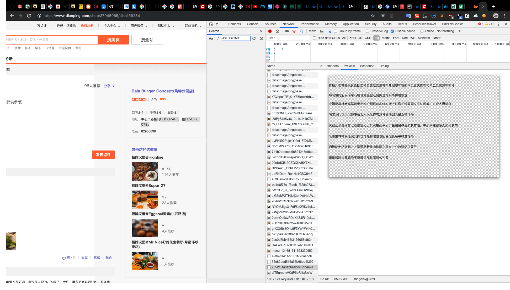Expand the 帮助中心 dropdown menu

tap(166, 26)
